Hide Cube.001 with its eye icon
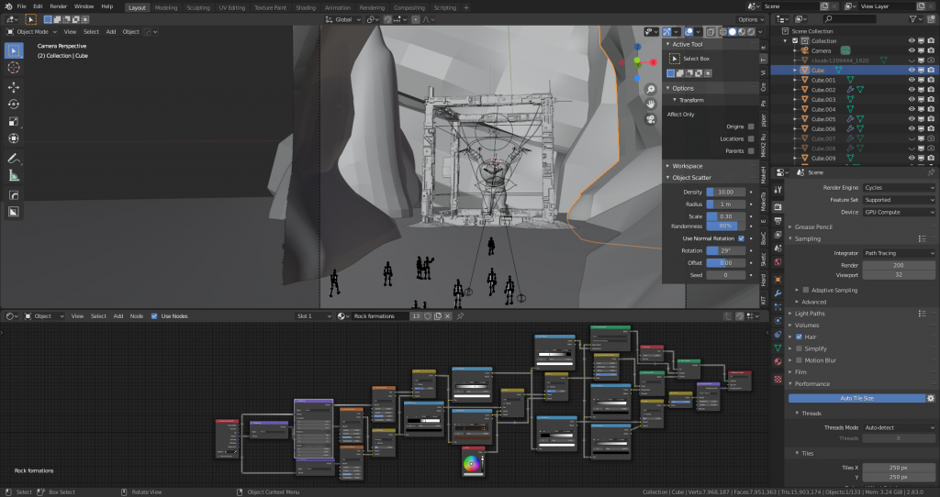940x497 pixels. click(912, 80)
